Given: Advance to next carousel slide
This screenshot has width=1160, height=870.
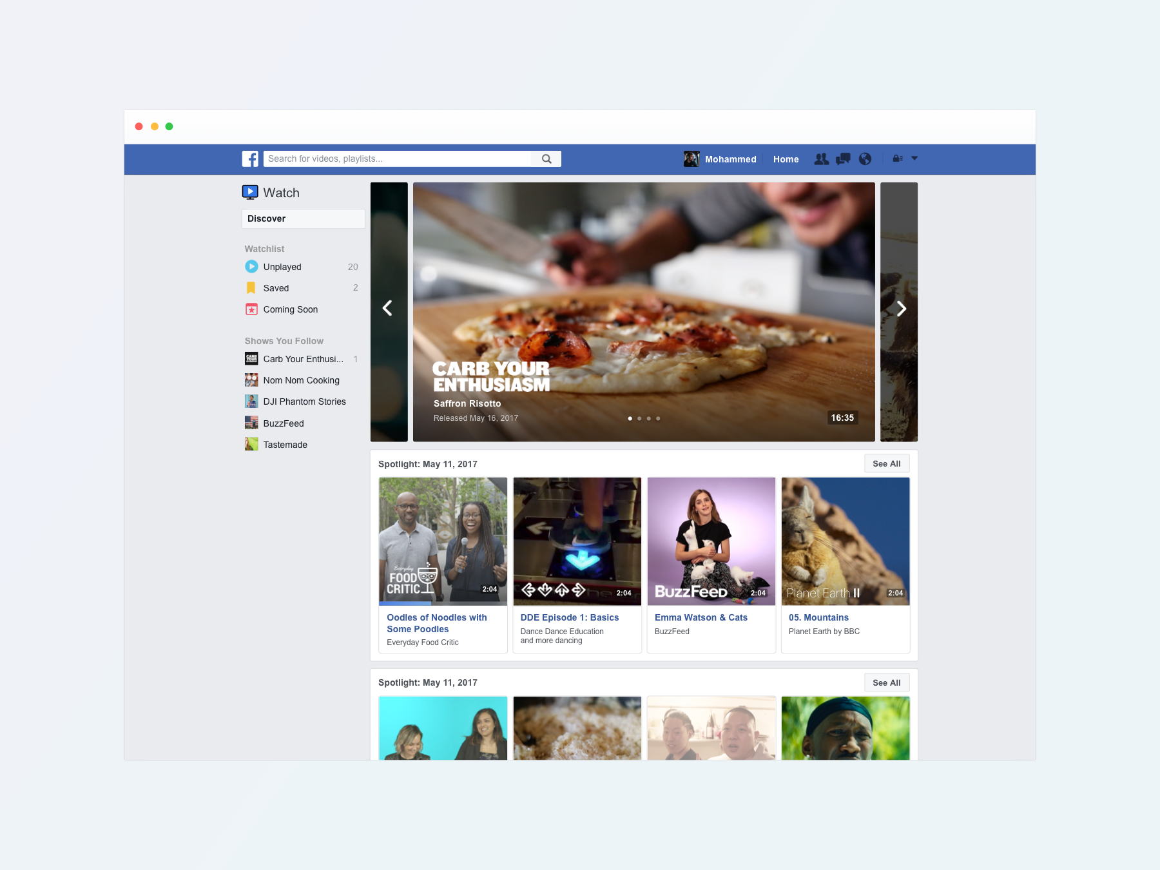Looking at the screenshot, I should pyautogui.click(x=901, y=309).
